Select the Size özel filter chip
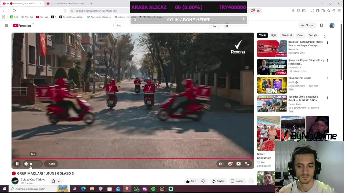This screenshot has width=344, height=193. pos(286,35)
